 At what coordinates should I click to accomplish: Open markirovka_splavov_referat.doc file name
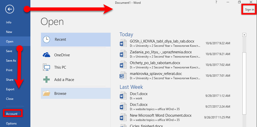(x=156, y=74)
